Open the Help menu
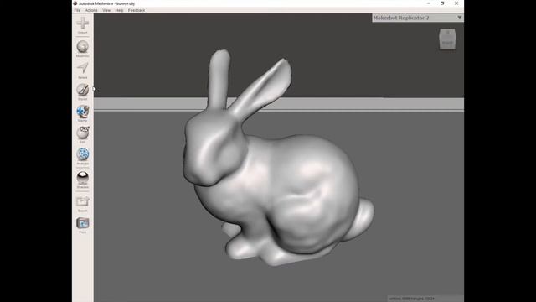The width and height of the screenshot is (536, 302). [x=119, y=10]
